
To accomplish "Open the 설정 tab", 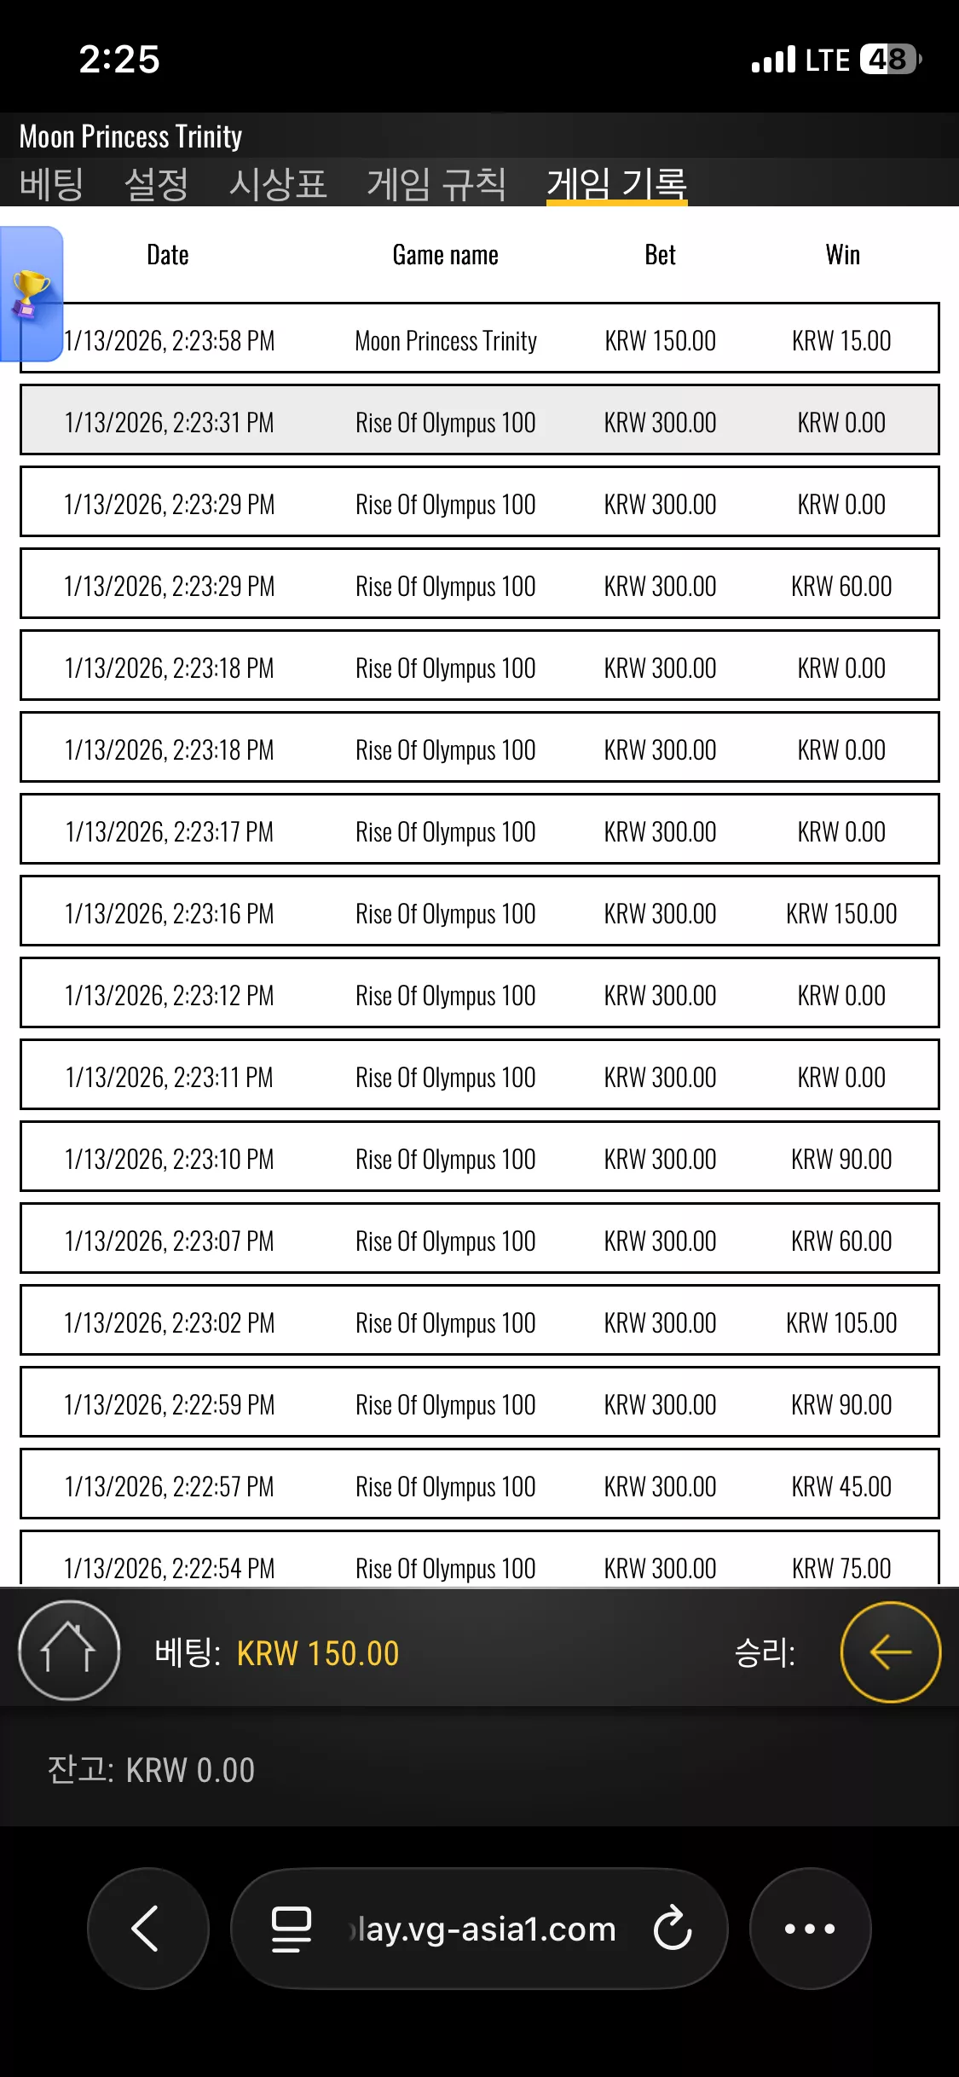I will coord(157,183).
